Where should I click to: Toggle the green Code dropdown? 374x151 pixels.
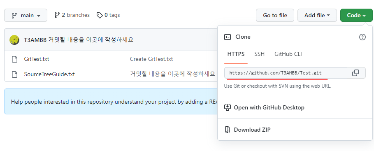click(356, 15)
